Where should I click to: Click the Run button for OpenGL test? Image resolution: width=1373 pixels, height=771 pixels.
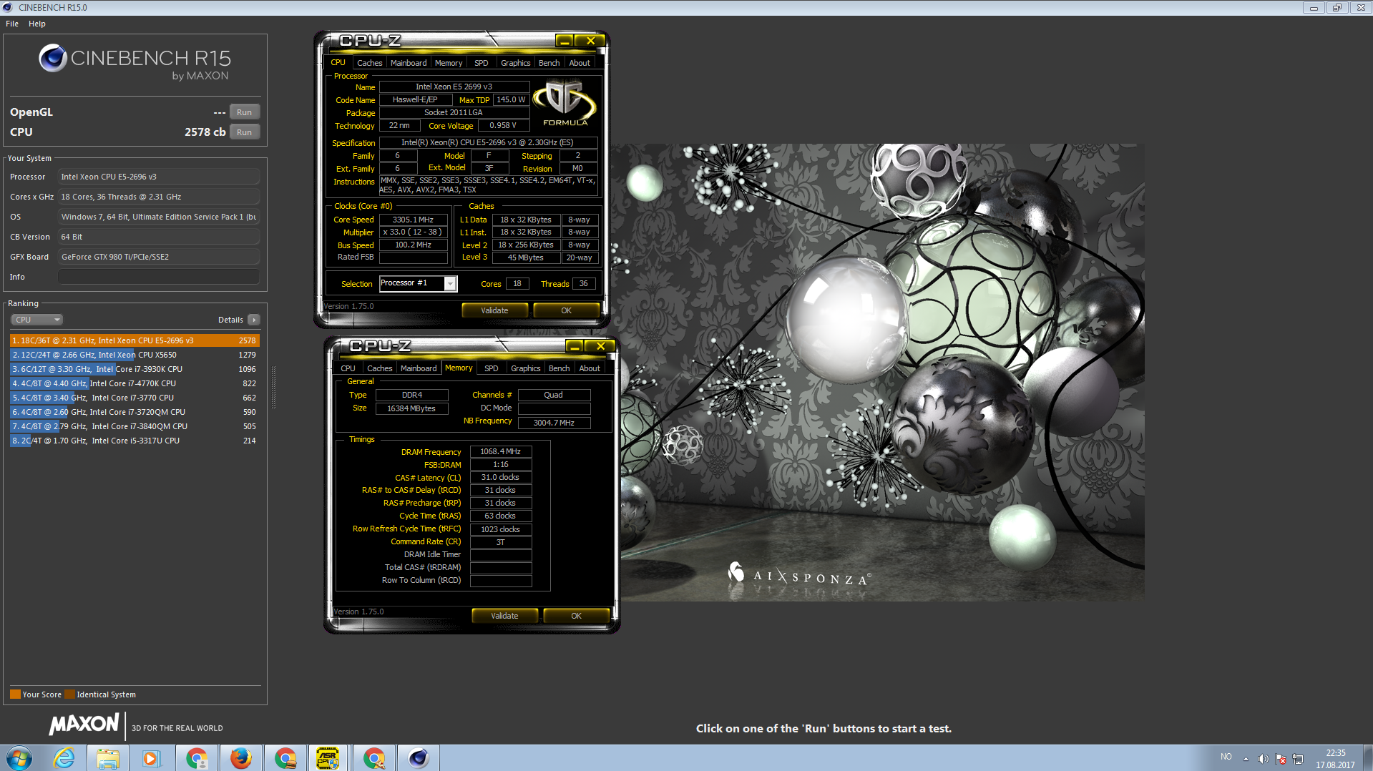(244, 112)
